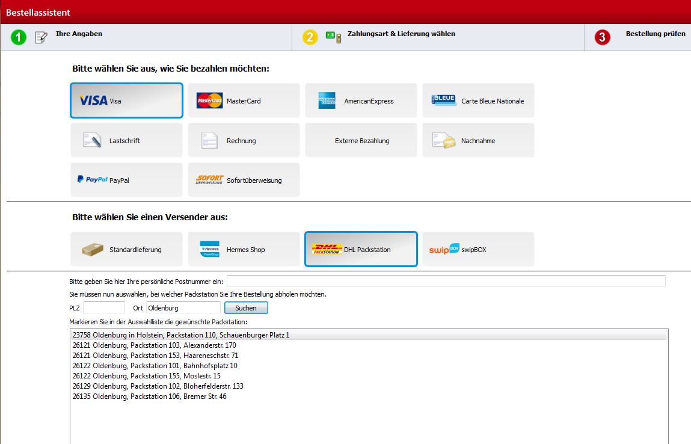Viewport: 691px width, 444px height.
Task: Choose swipBOX shipping option
Action: click(x=478, y=249)
